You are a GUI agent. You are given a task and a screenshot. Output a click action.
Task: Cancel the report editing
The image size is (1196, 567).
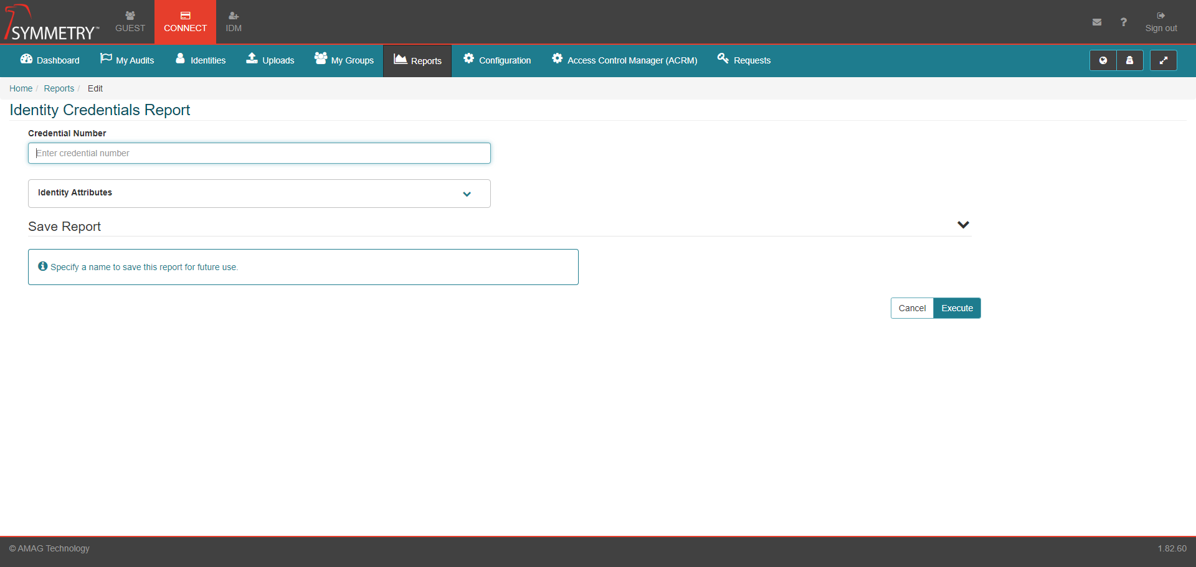point(912,308)
